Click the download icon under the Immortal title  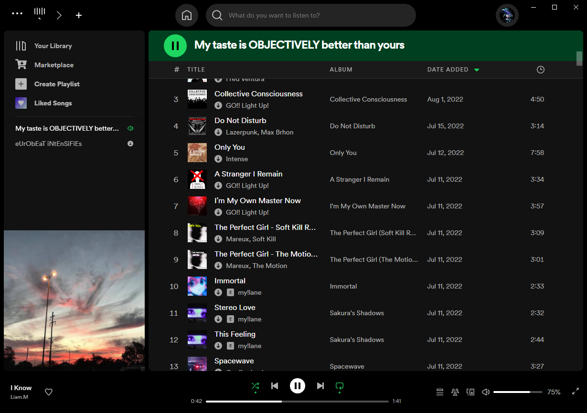coord(218,292)
